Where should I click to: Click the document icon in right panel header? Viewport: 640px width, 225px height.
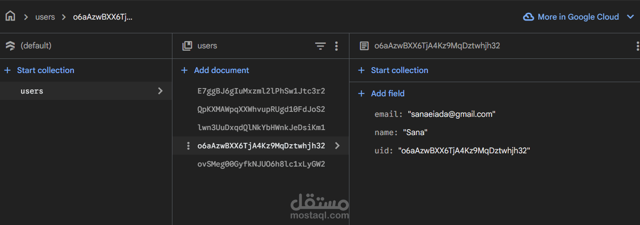[364, 46]
